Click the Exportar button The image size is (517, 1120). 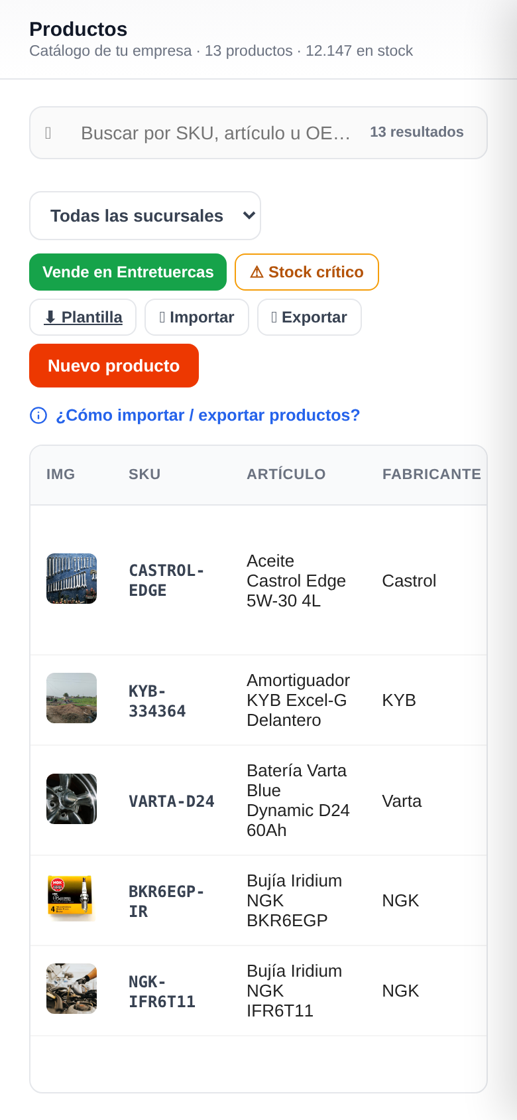pos(310,317)
